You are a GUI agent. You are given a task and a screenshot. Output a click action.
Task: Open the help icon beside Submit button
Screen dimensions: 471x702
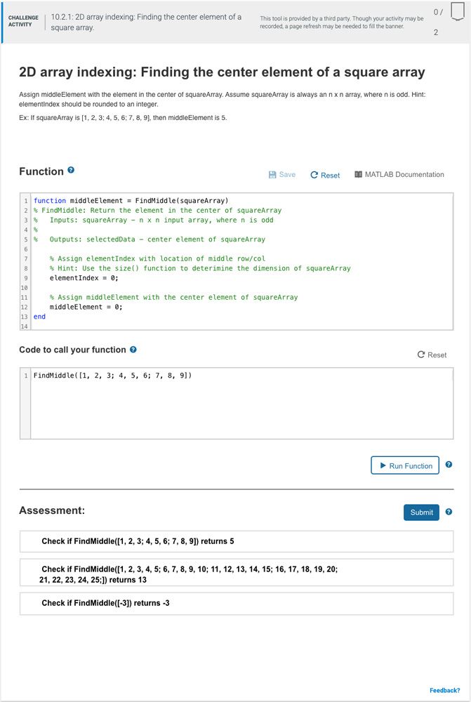[x=449, y=512]
